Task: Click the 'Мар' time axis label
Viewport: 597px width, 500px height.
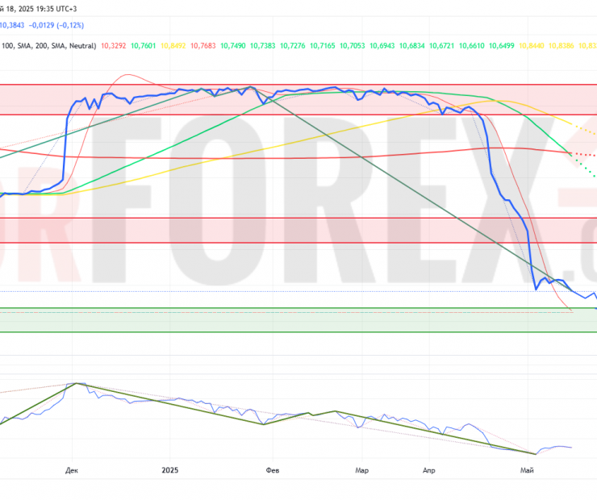Action: tap(362, 471)
